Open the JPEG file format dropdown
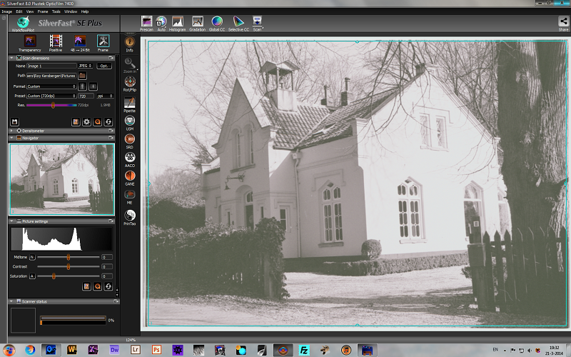Image resolution: width=571 pixels, height=357 pixels. point(86,66)
